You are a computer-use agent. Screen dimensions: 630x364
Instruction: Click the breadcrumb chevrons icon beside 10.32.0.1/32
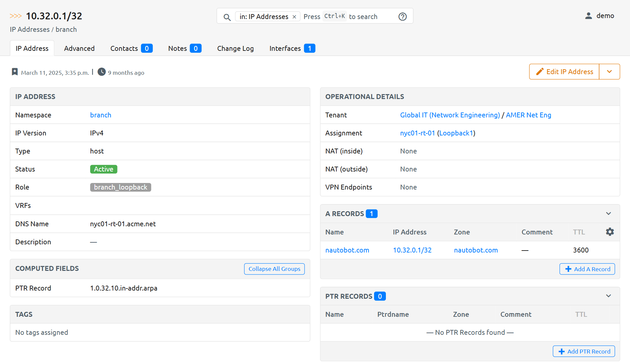(x=16, y=15)
